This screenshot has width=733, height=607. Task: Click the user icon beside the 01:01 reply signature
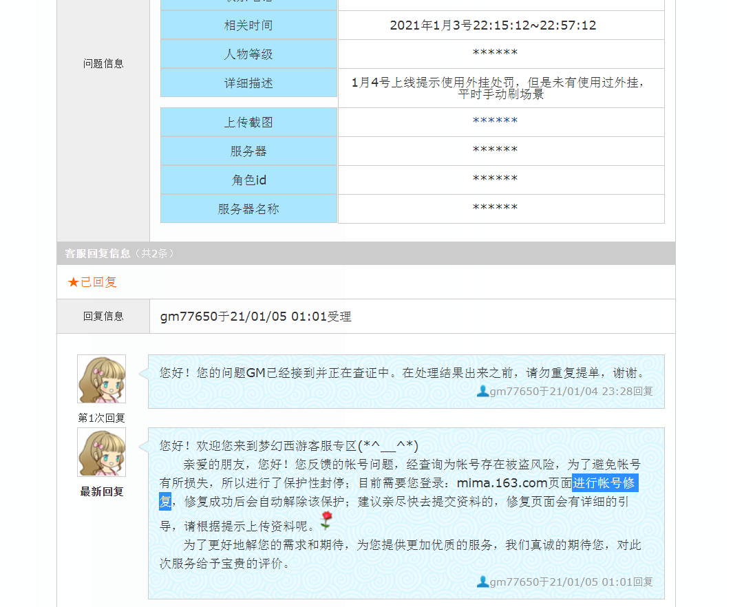coord(482,582)
